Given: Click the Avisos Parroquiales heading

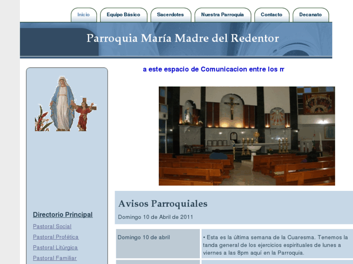Looking at the screenshot, I should 163,204.
